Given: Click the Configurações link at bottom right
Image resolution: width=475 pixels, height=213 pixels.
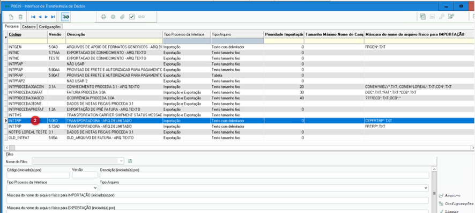Looking at the screenshot, I should coord(456,204).
